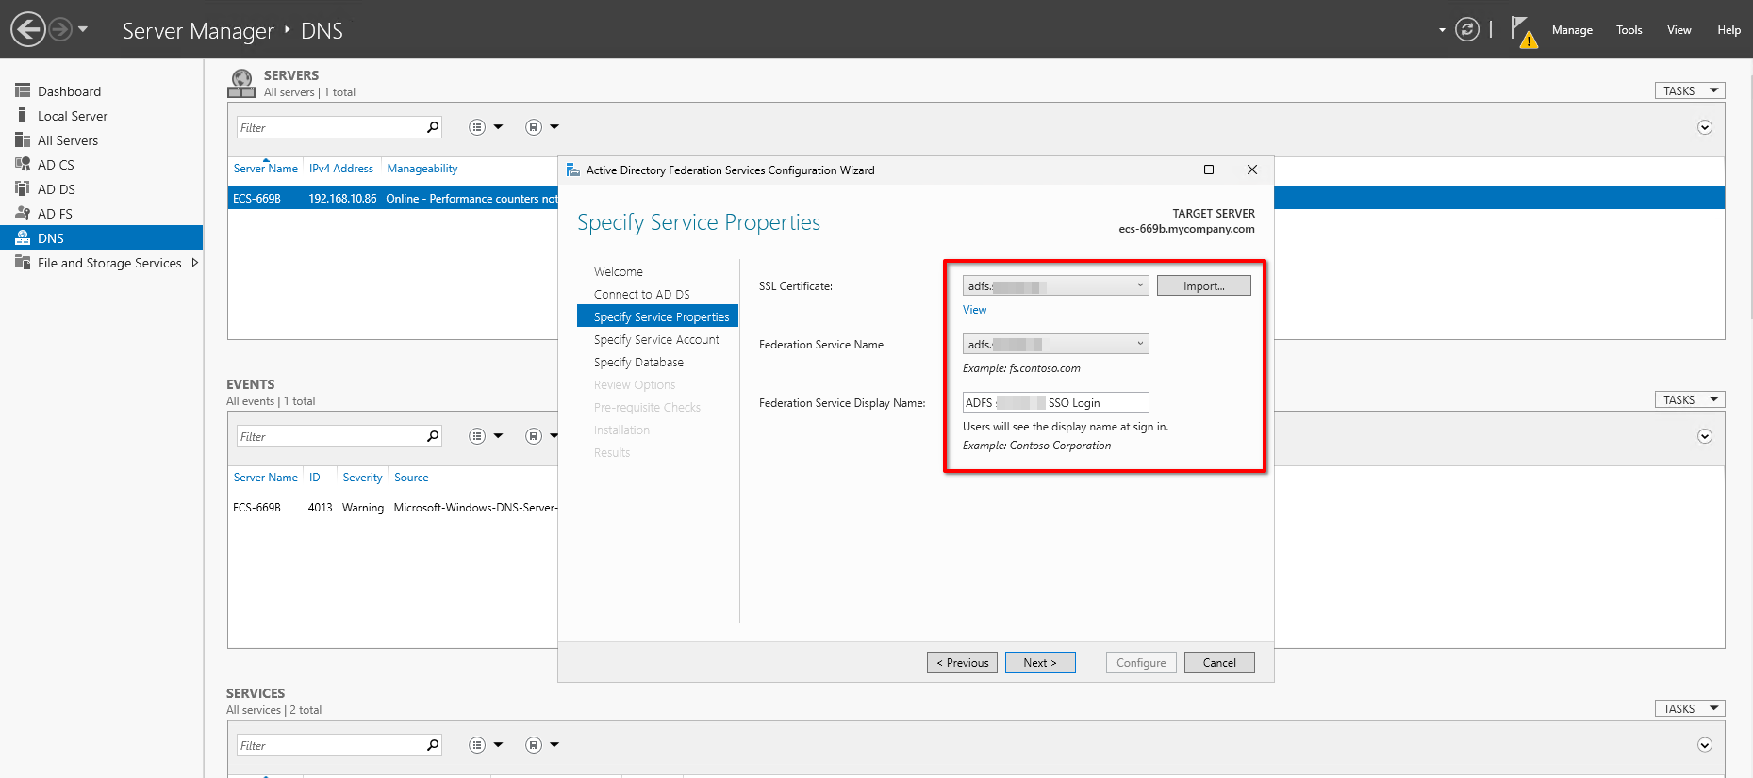Image resolution: width=1753 pixels, height=778 pixels.
Task: Click the Dashboard icon in the sidebar
Action: coord(23,90)
